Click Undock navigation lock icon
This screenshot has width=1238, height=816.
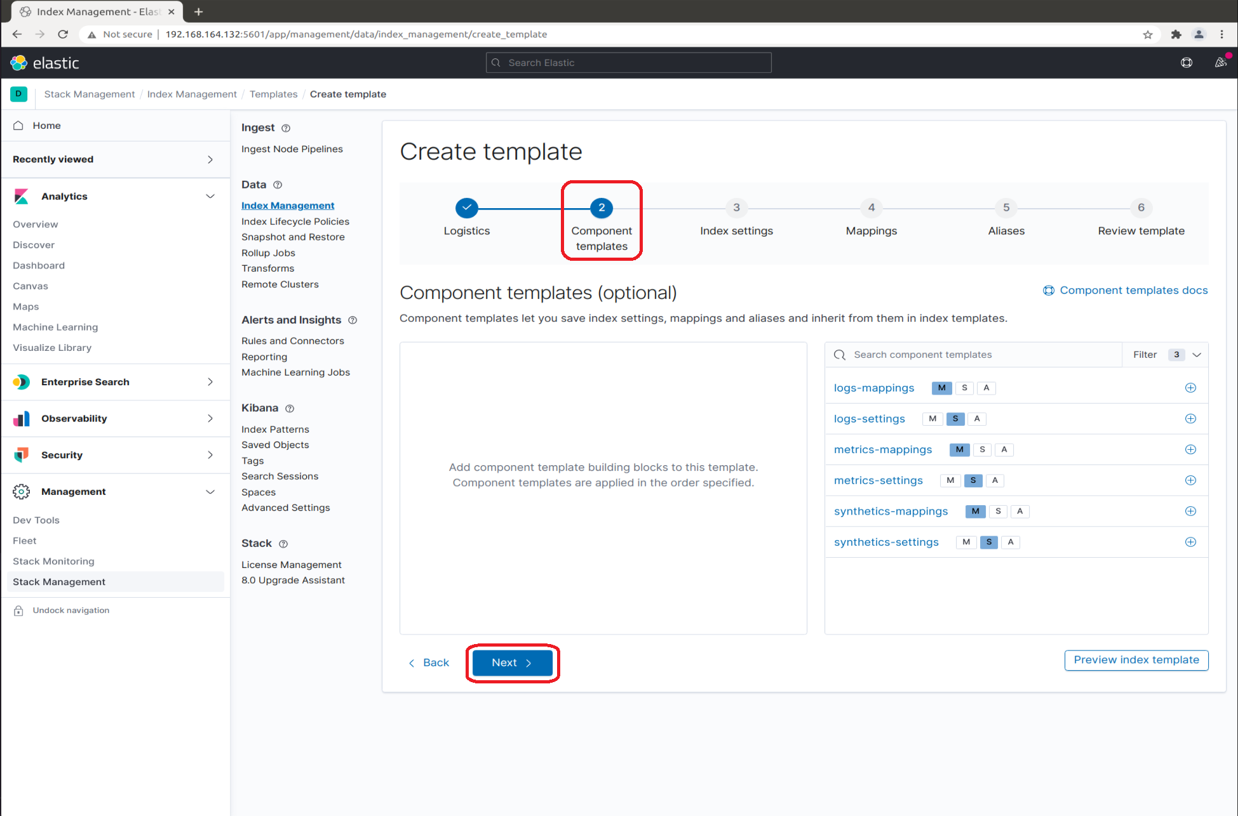coord(19,610)
